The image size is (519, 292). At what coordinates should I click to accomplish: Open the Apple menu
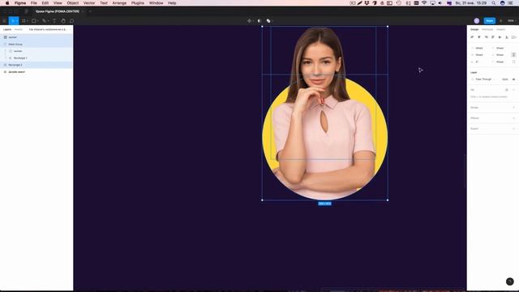7,3
